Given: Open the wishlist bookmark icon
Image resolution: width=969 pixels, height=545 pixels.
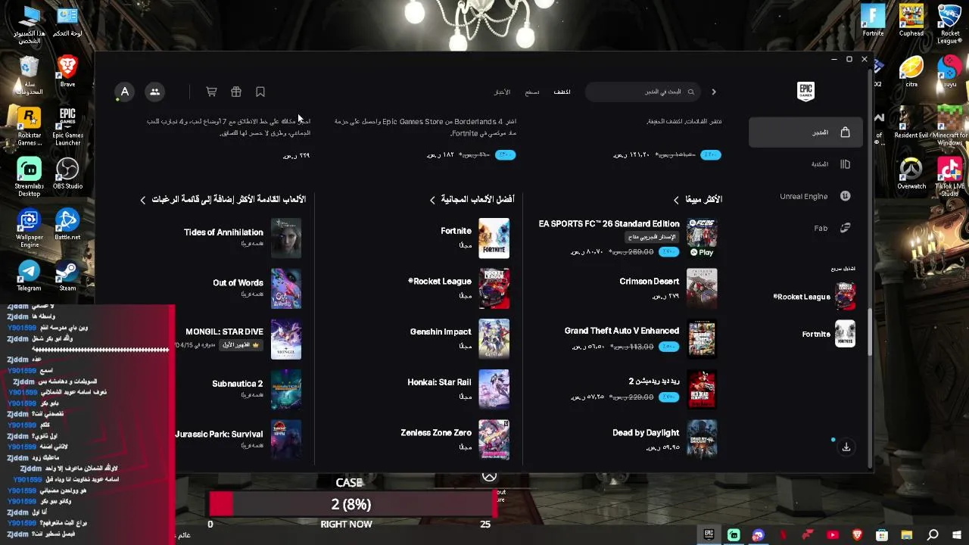Looking at the screenshot, I should (260, 92).
